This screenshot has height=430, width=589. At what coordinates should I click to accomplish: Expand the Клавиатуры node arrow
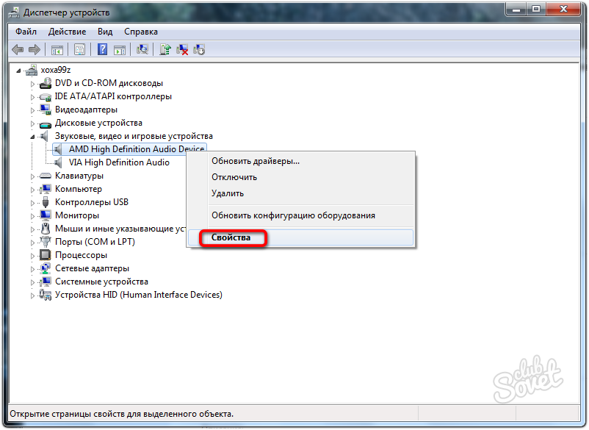(32, 176)
